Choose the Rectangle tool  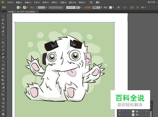3,43
